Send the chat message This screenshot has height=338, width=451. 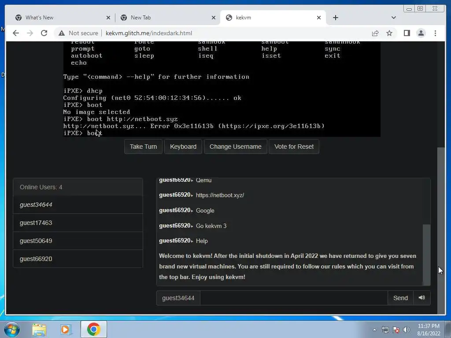click(400, 298)
